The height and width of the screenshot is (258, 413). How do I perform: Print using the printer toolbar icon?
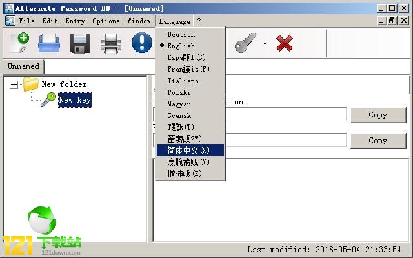[x=111, y=43]
